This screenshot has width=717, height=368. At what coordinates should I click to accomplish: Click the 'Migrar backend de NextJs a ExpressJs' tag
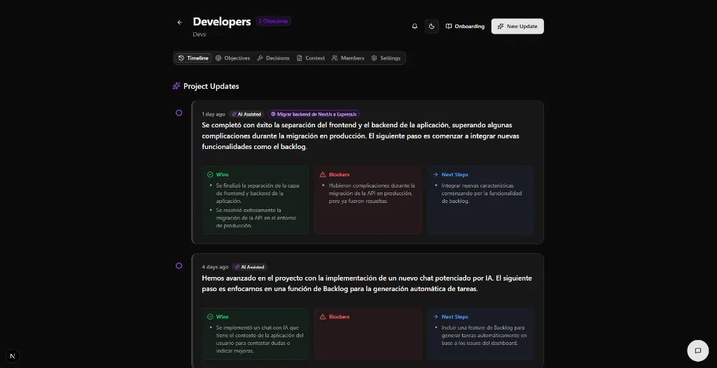[314, 114]
